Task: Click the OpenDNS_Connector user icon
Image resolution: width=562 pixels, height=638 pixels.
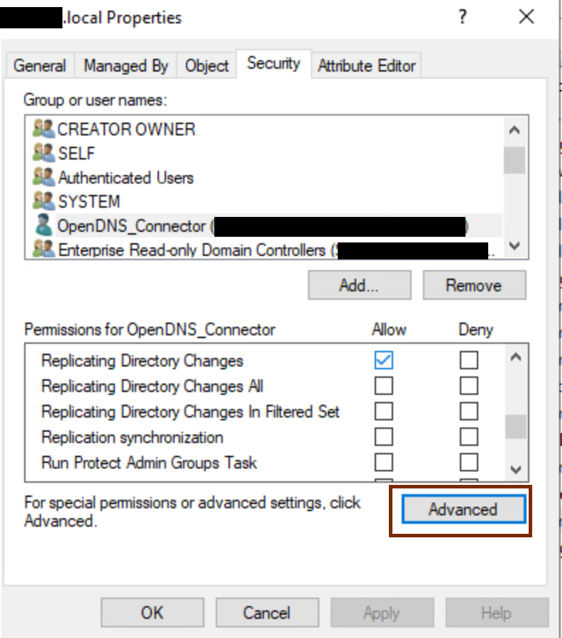Action: (x=43, y=225)
